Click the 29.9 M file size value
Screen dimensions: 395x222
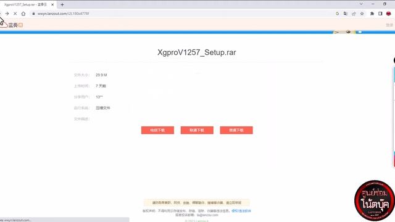click(101, 75)
